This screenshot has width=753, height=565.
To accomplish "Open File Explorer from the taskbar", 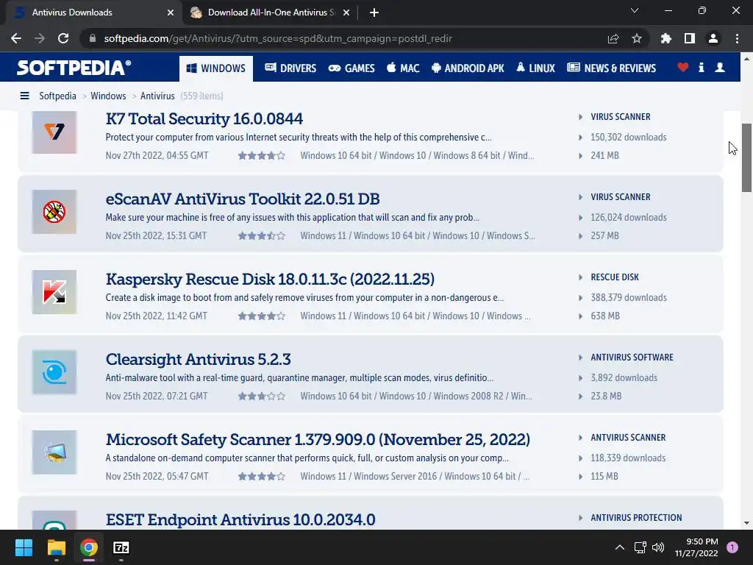I will [56, 547].
